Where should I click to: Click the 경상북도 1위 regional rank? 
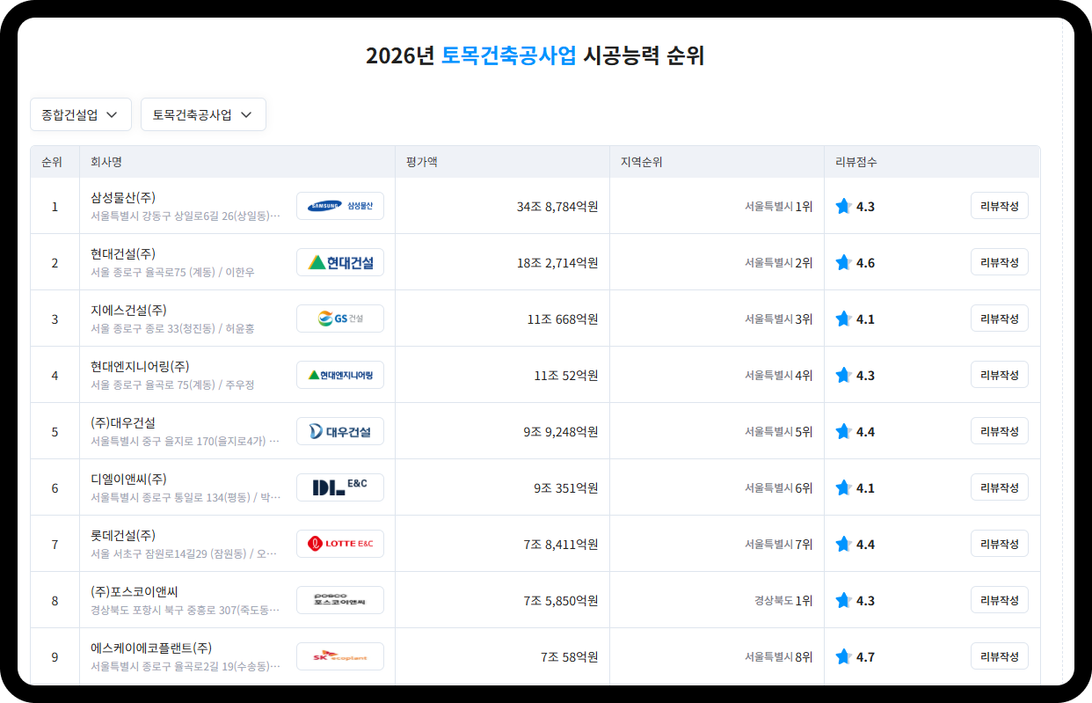click(x=783, y=601)
